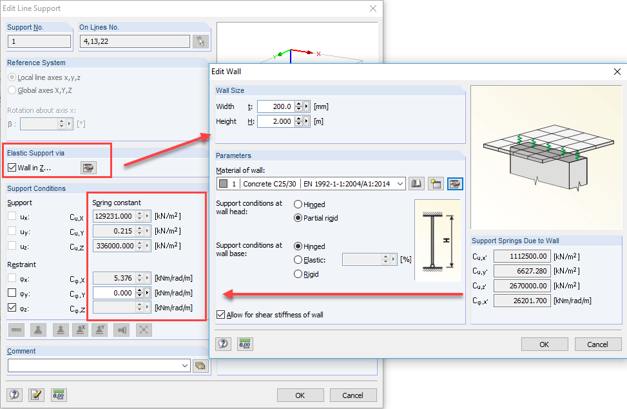Click the line picker icon beside On Lines No.
Image resolution: width=627 pixels, height=409 pixels.
click(x=200, y=41)
